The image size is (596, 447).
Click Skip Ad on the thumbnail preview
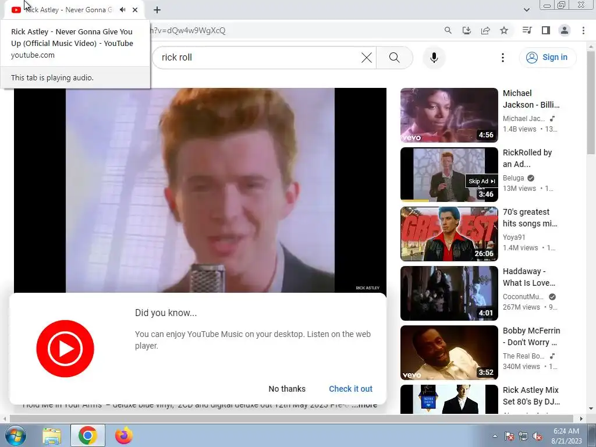[481, 182]
